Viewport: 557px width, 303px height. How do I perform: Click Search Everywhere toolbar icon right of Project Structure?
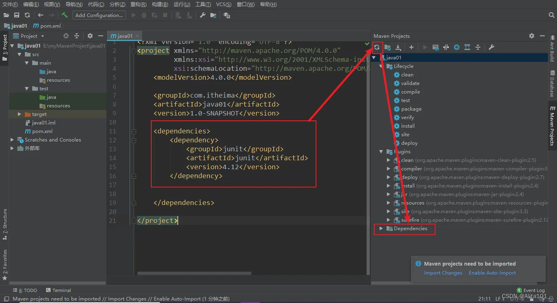[x=227, y=15]
